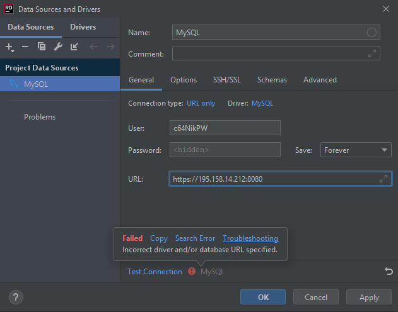
Task: Click the RD Rider logo icon
Action: 9,9
